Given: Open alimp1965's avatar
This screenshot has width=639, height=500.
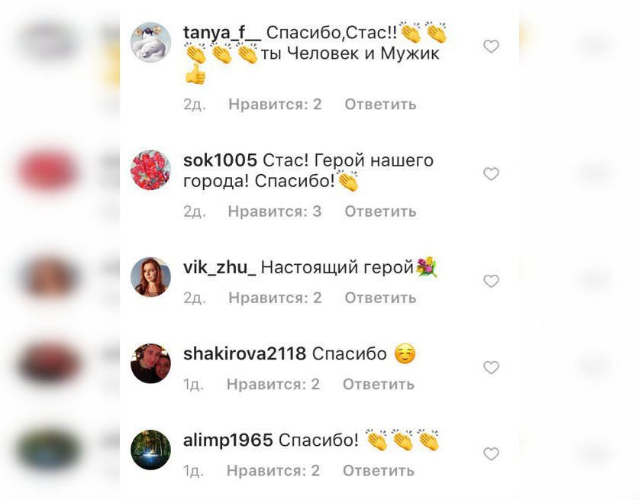Looking at the screenshot, I should point(151,450).
